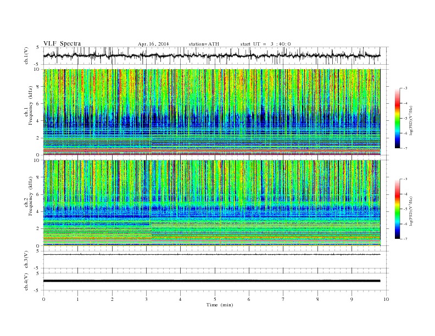Image resolution: width=435 pixels, height=336 pixels.
Task: Click the "VLF Spectra" plot title
Action: (x=62, y=43)
